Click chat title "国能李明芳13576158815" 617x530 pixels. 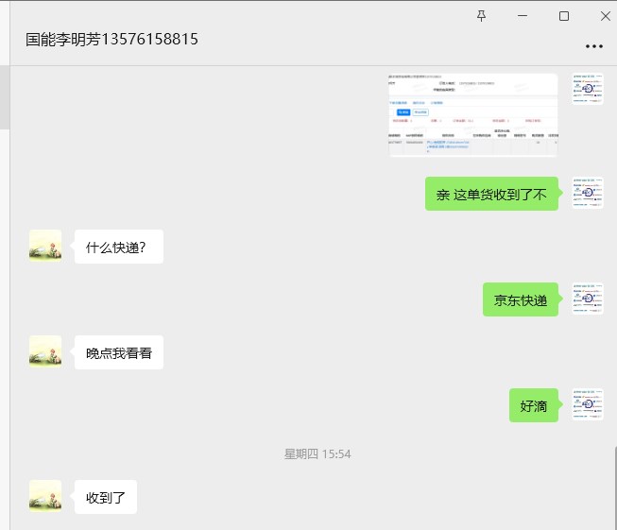tap(111, 40)
